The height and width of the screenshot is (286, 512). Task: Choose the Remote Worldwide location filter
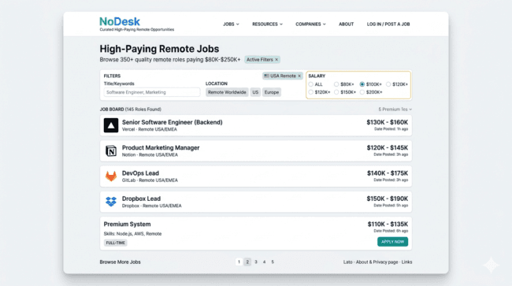click(227, 92)
